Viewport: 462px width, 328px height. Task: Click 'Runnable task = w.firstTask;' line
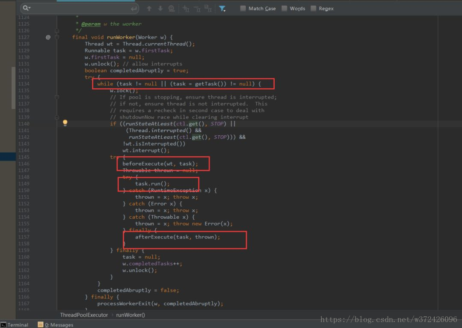tap(129, 51)
